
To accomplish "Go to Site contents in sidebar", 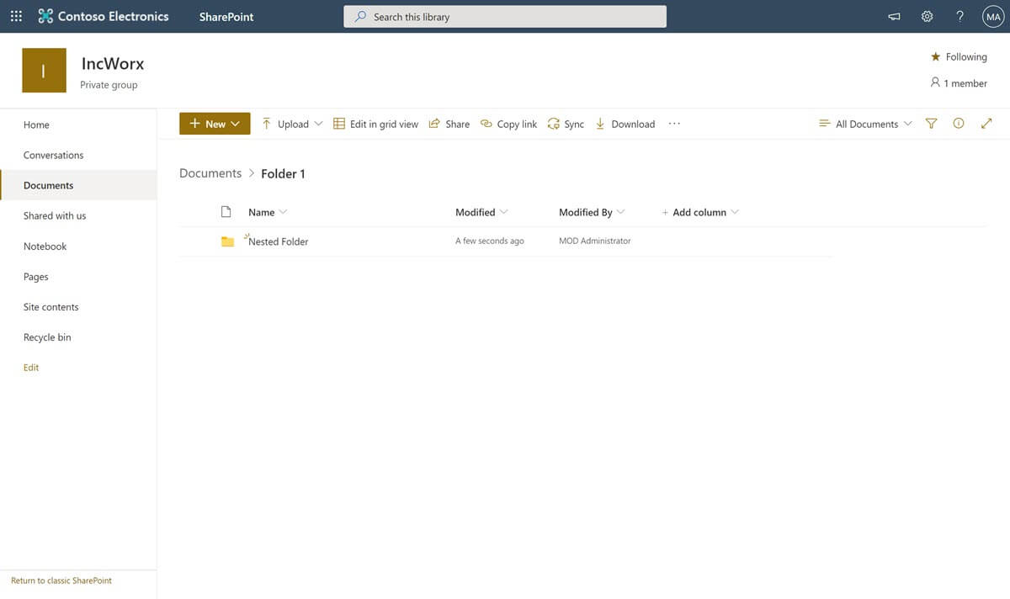I will pos(50,306).
